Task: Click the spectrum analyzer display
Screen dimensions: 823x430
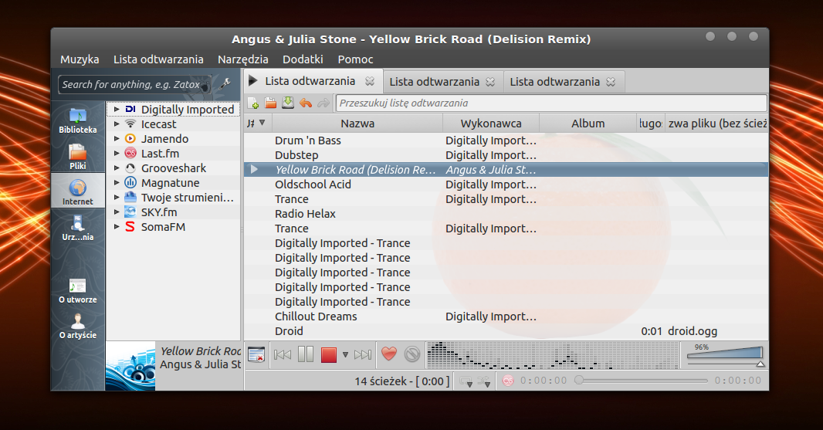Action: click(553, 355)
